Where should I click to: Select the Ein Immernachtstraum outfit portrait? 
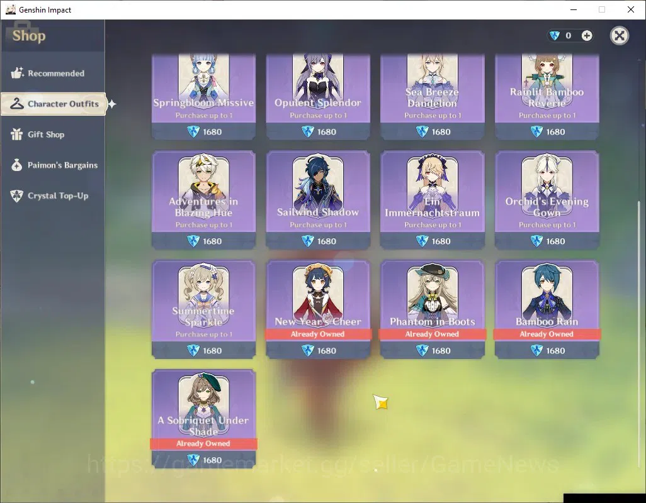(432, 185)
